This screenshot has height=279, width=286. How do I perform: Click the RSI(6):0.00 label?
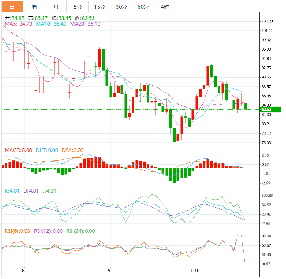(17, 231)
